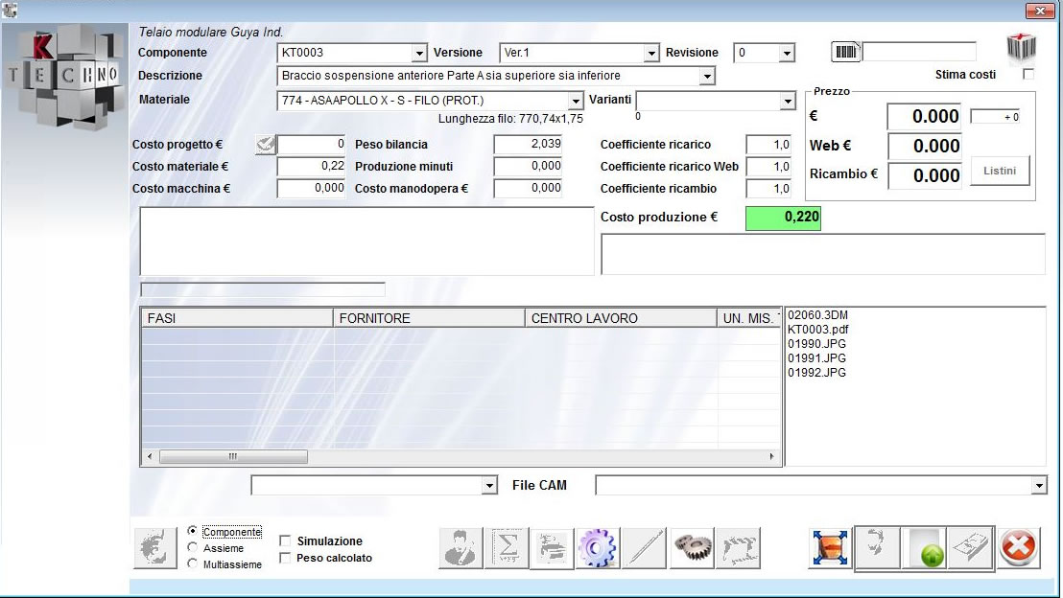This screenshot has width=1063, height=598.
Task: Expand the Descrizione dropdown
Action: 706,76
